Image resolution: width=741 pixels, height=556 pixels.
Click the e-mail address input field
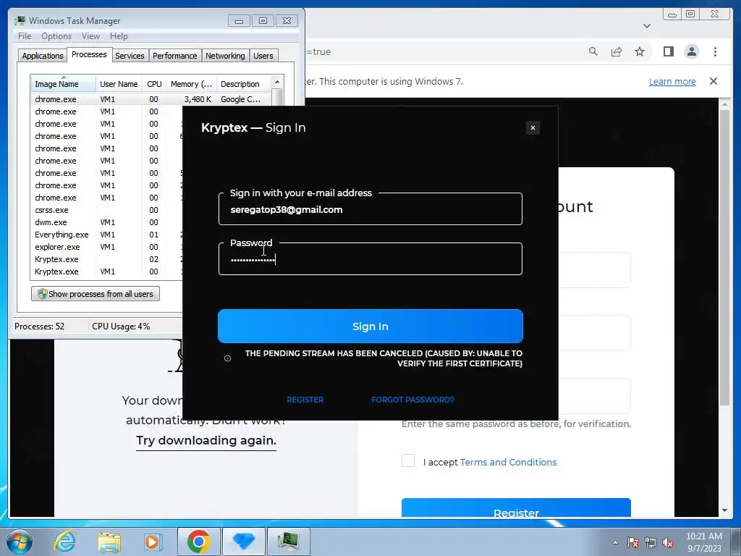click(x=370, y=209)
